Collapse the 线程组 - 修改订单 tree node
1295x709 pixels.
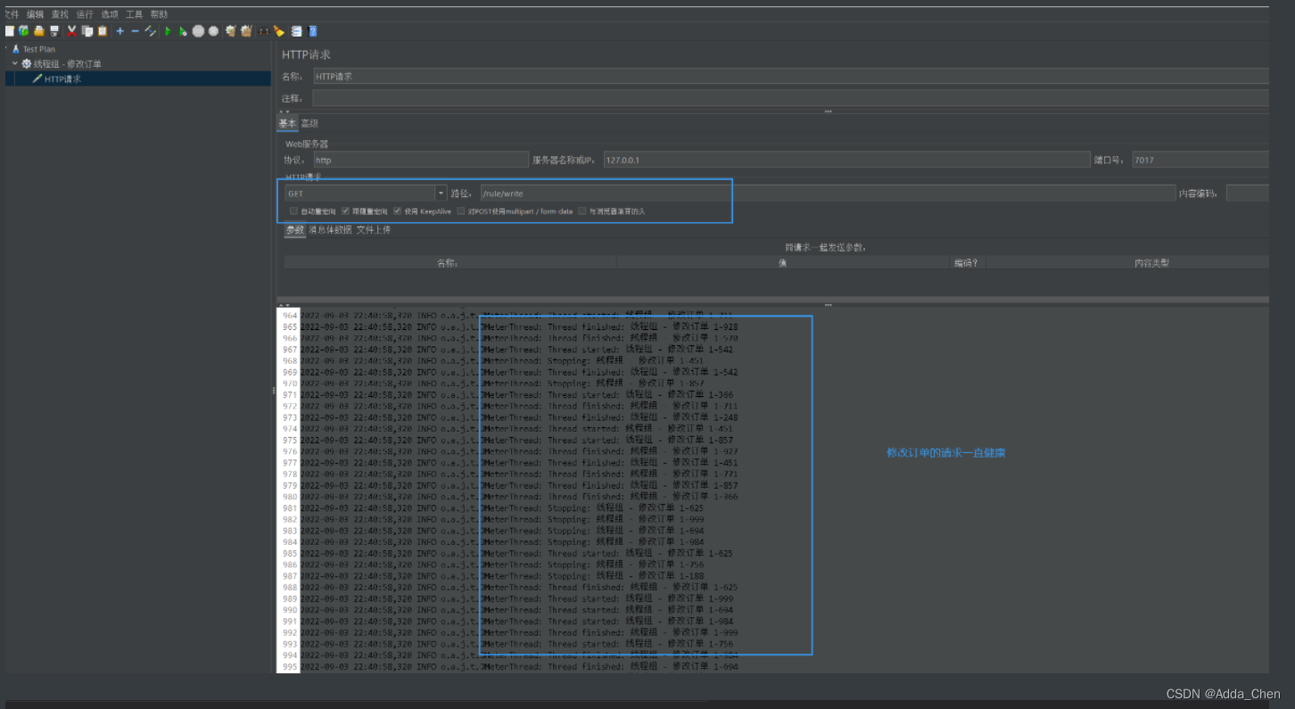[15, 63]
